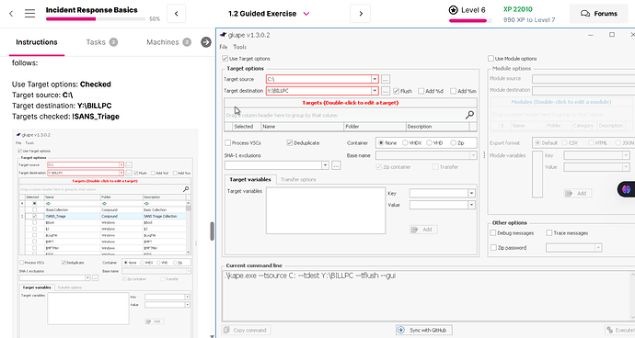Expand the SHA-1 exclusions dropdown
Image resolution: width=635 pixels, height=338 pixels.
(x=325, y=165)
